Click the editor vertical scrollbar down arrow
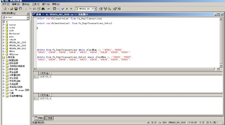 221,66
